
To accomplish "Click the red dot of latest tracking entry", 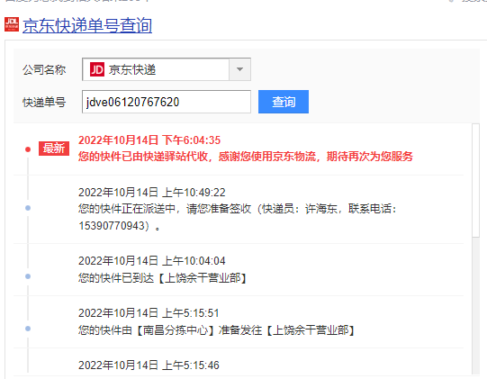I will click(28, 149).
